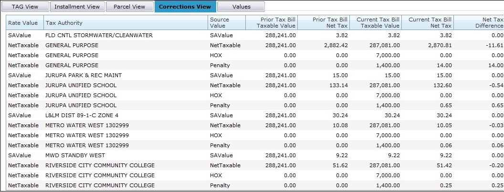The height and width of the screenshot is (192, 504).
Task: Click HOX in METRO WATER WEST row
Action: (216, 135)
